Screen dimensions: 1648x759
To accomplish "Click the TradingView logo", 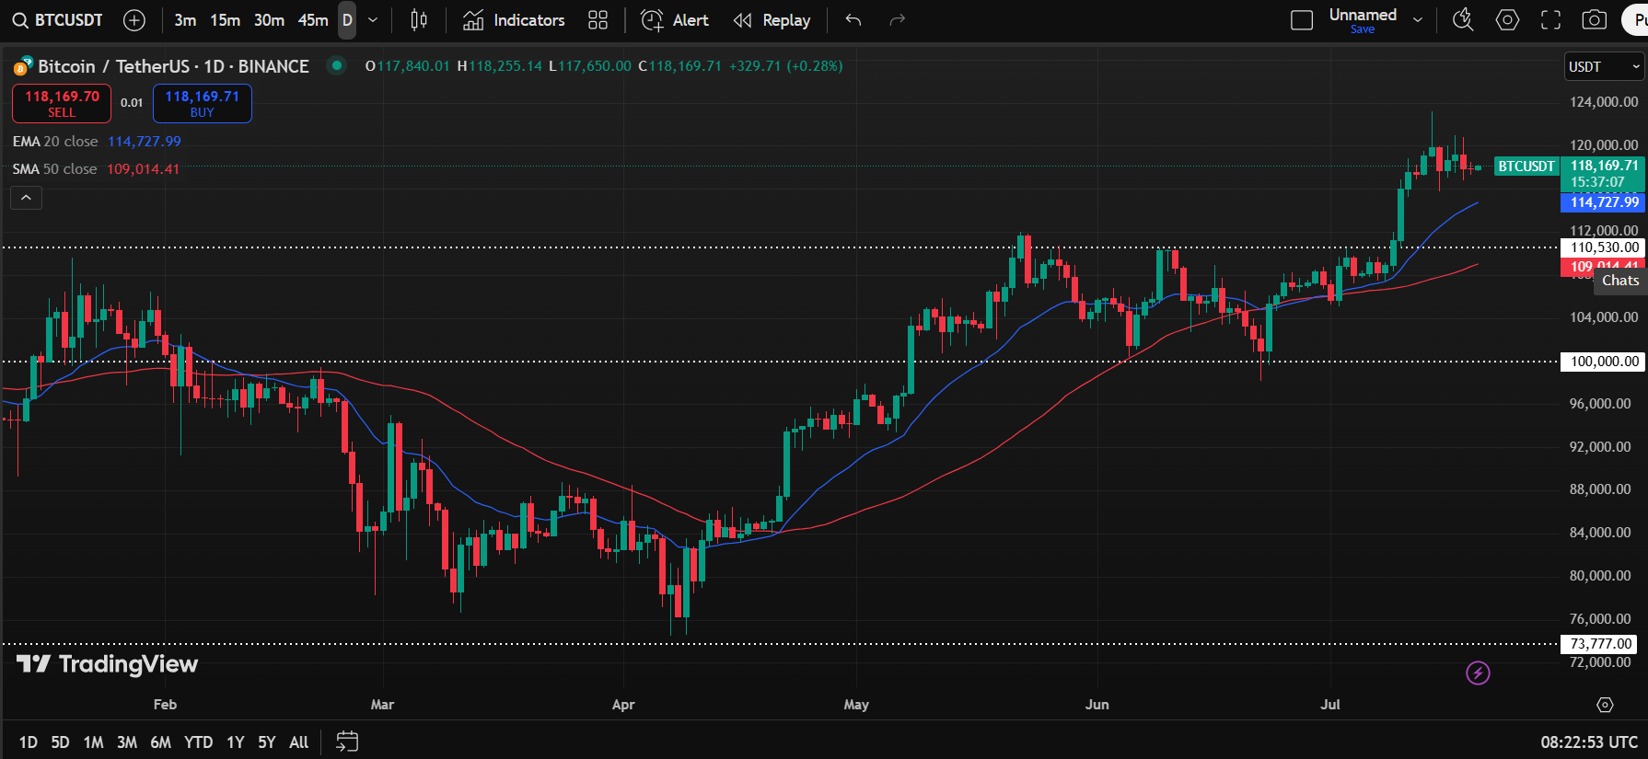I will [x=107, y=664].
